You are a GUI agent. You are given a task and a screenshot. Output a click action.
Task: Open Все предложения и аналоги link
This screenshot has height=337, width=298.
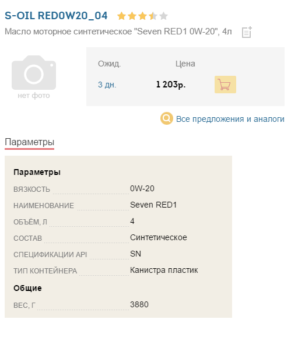tap(230, 119)
